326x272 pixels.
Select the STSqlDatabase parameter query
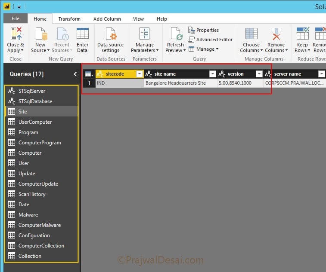click(x=42, y=101)
